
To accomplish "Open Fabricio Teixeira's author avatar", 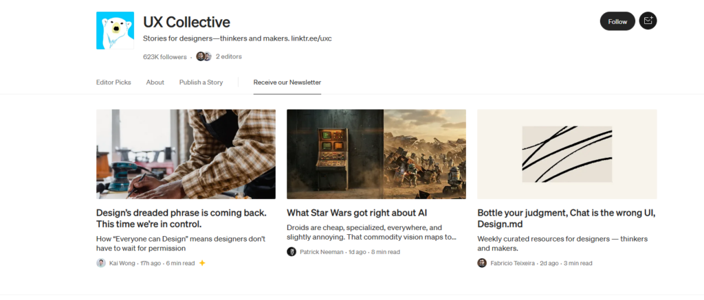I will click(482, 263).
